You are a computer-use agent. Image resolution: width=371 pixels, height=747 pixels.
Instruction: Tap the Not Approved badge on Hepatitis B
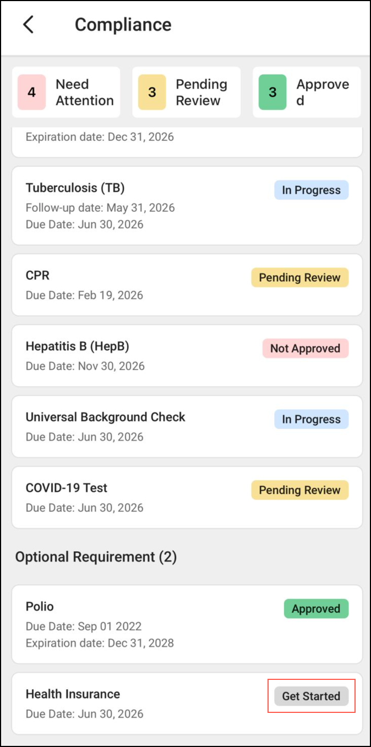click(x=305, y=348)
